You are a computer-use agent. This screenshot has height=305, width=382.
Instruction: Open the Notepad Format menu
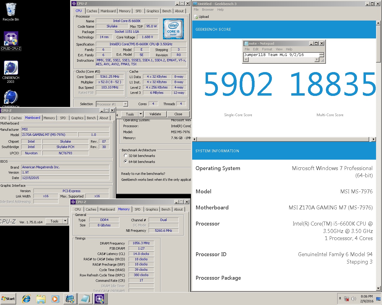click(267, 49)
